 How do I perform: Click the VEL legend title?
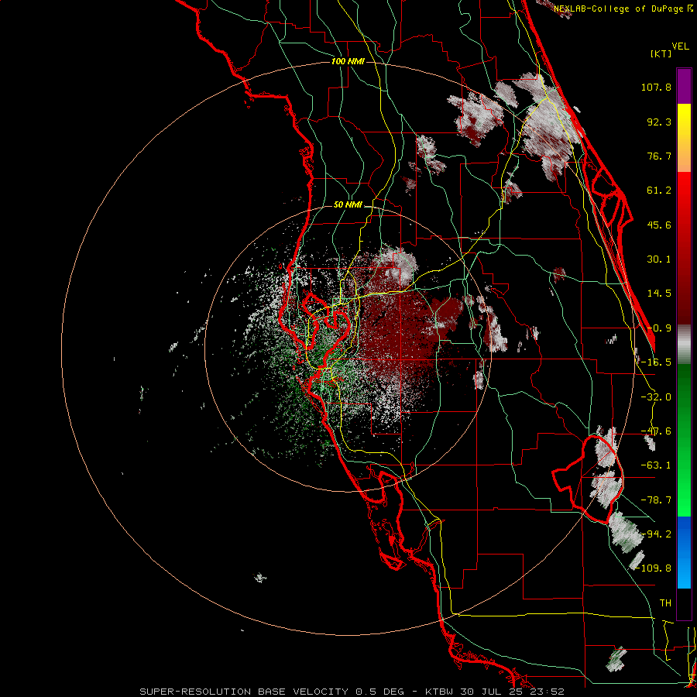(x=681, y=46)
